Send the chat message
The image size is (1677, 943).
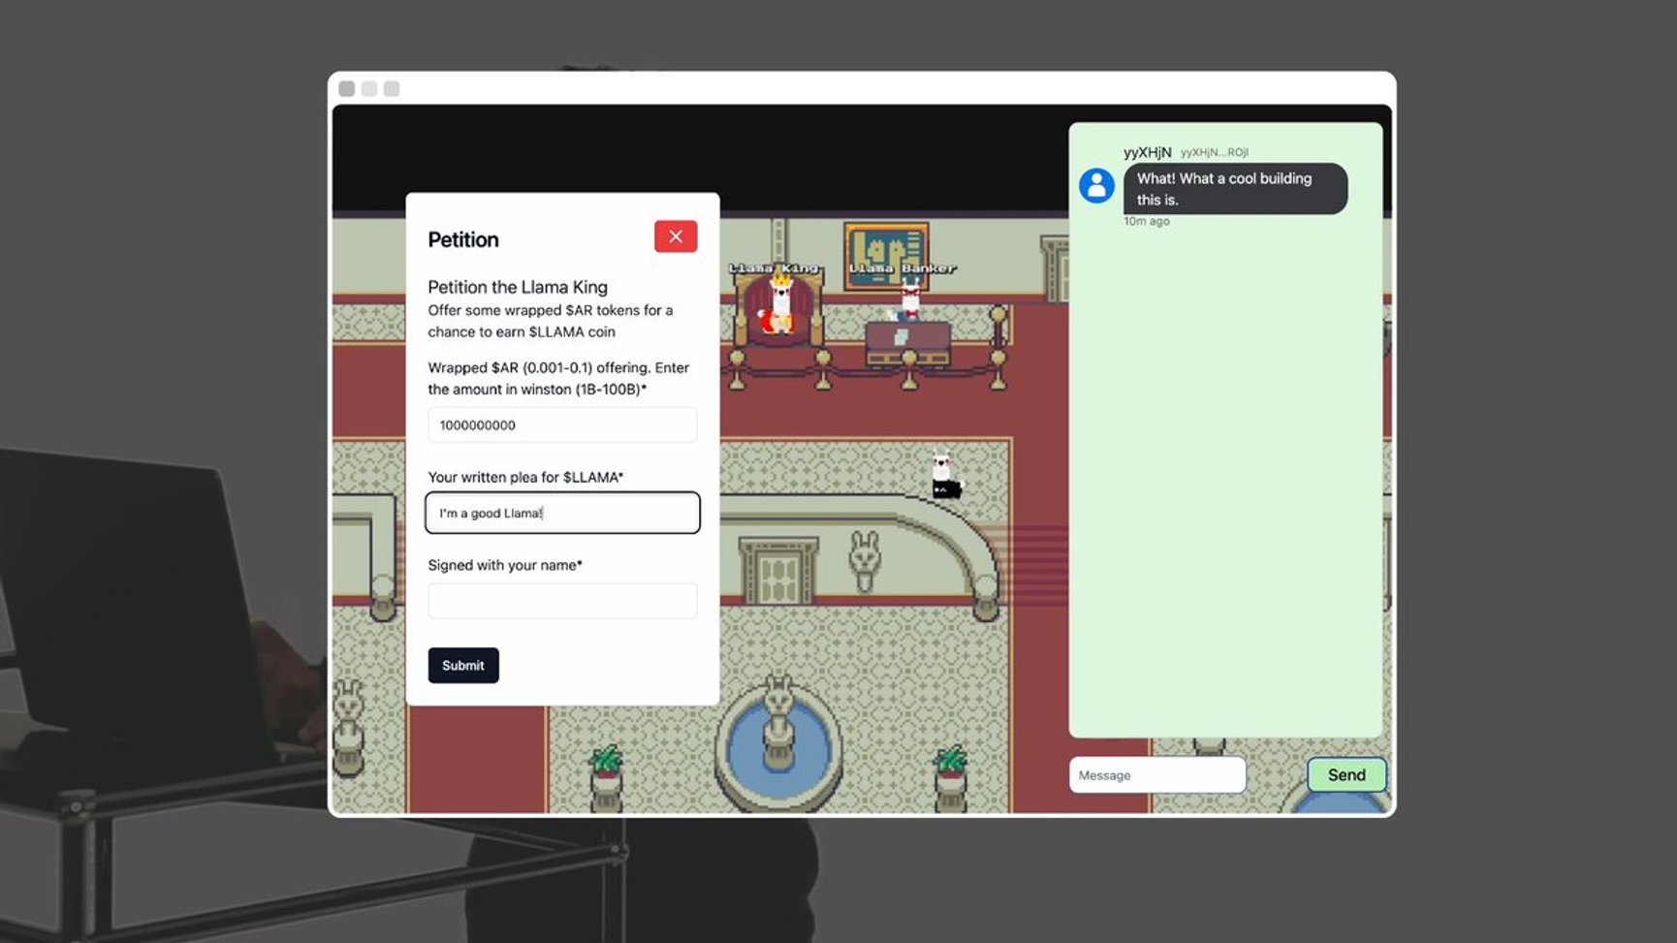[x=1346, y=775]
